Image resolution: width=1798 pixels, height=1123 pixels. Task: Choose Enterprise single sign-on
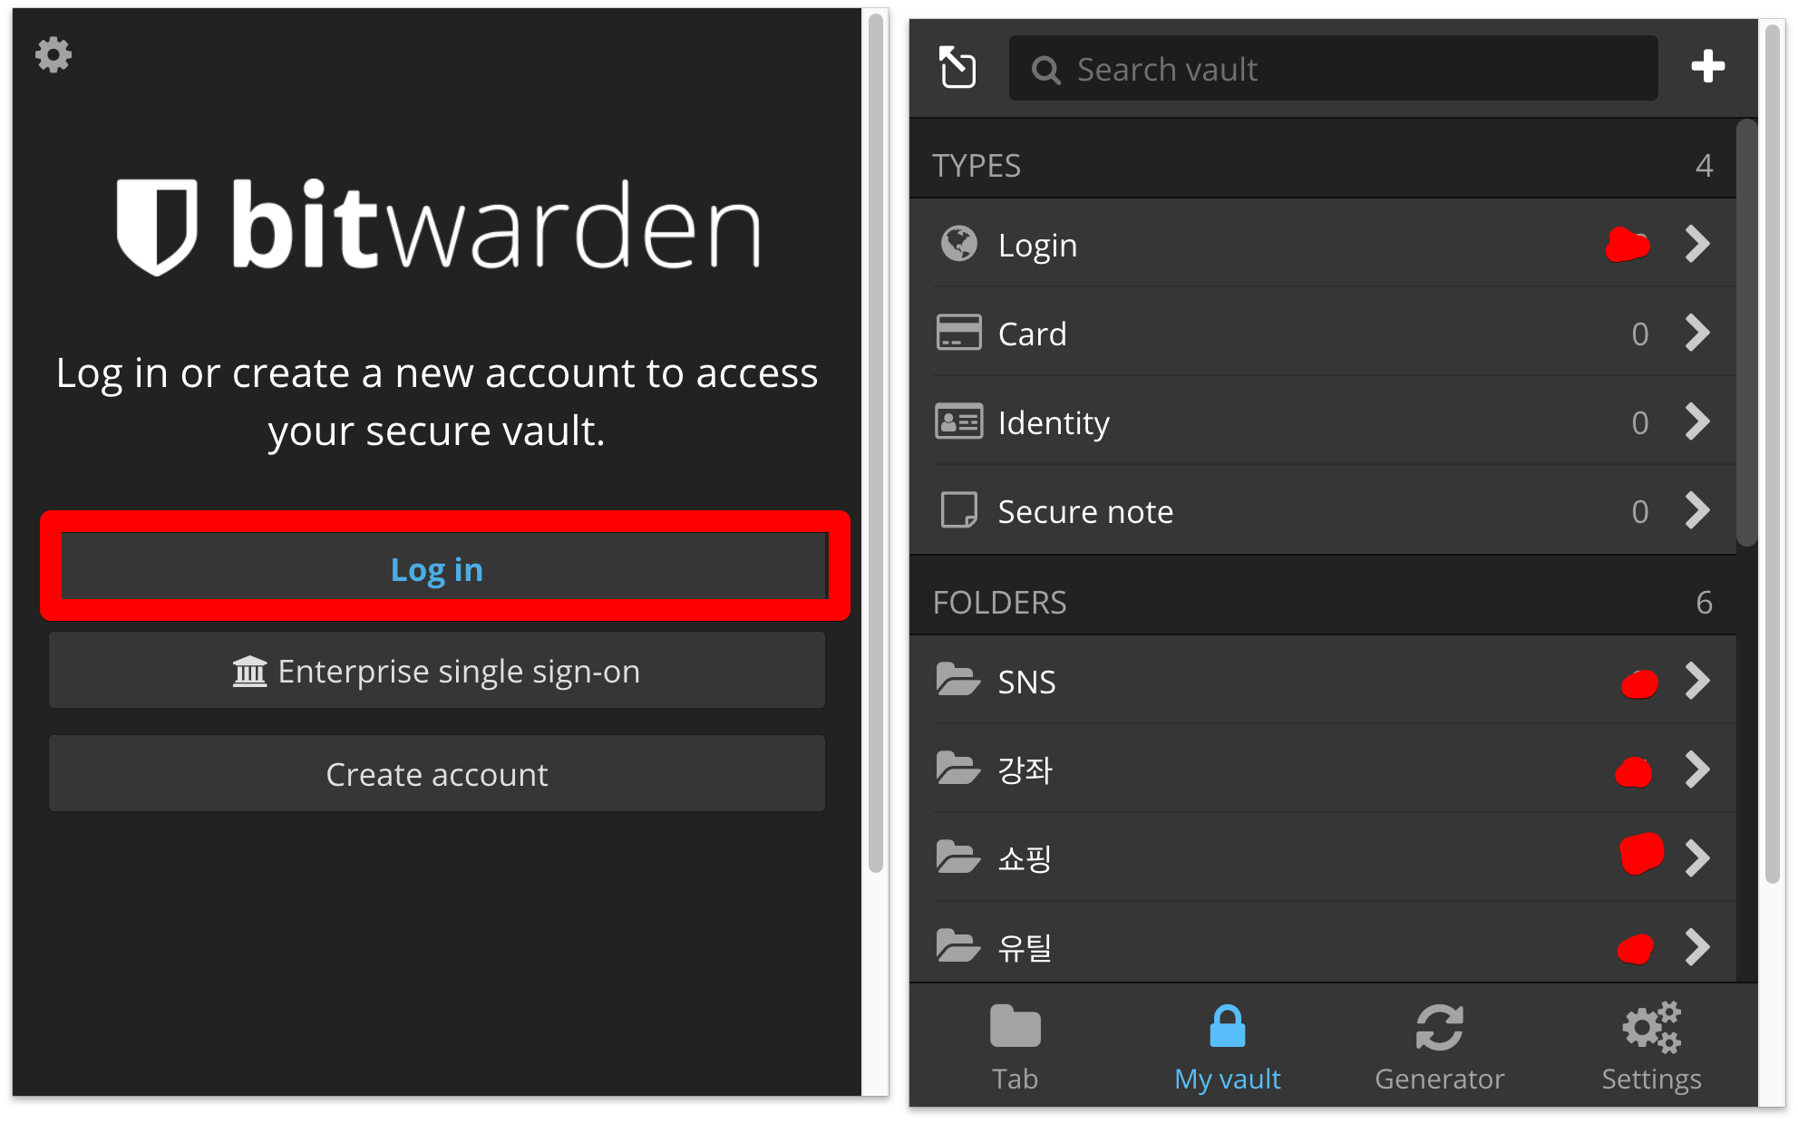tap(437, 671)
